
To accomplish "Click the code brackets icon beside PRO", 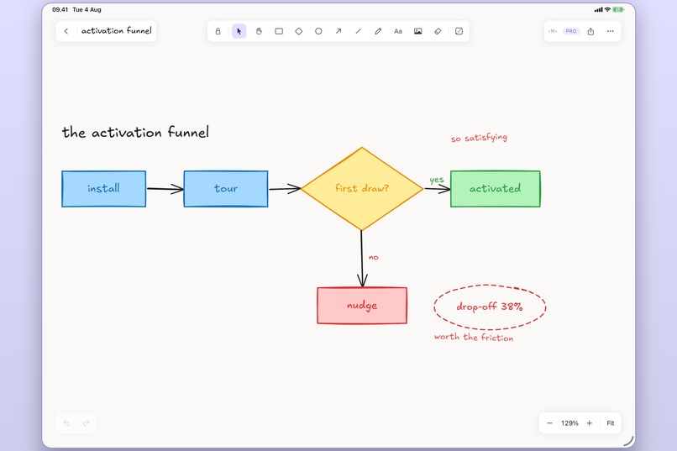I will point(553,31).
